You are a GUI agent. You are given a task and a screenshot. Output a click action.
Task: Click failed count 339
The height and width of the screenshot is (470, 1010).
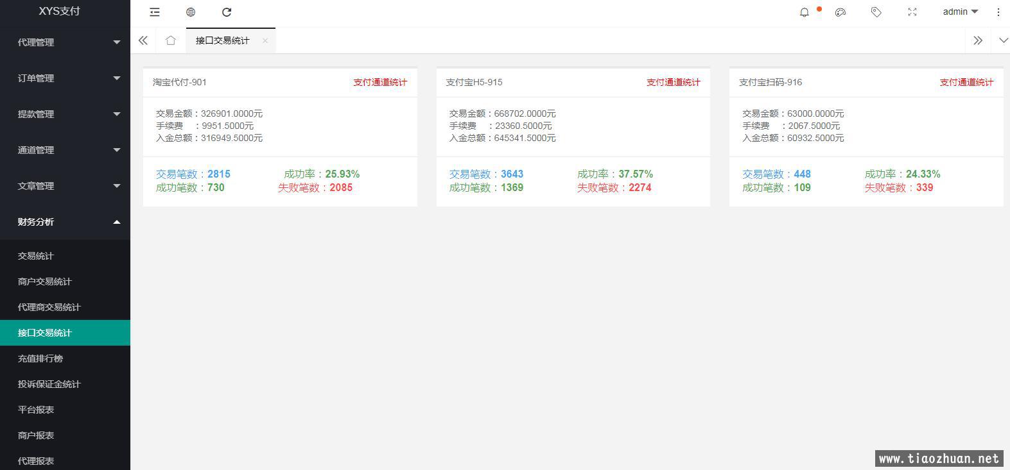925,187
